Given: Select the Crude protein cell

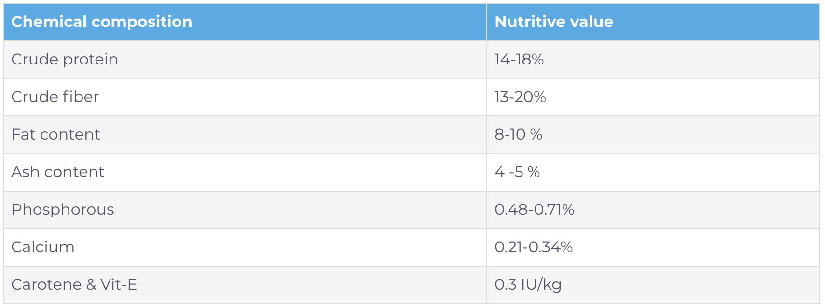Looking at the screenshot, I should pos(65,59).
